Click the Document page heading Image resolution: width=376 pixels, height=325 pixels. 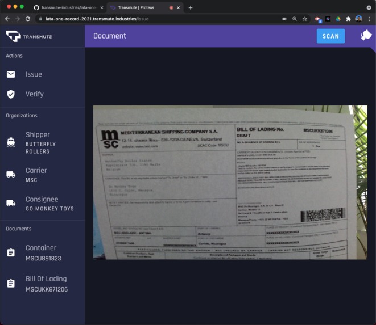click(110, 36)
